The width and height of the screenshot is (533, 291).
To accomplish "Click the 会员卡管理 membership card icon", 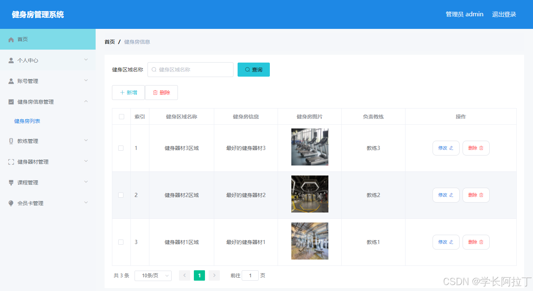I will 11,203.
